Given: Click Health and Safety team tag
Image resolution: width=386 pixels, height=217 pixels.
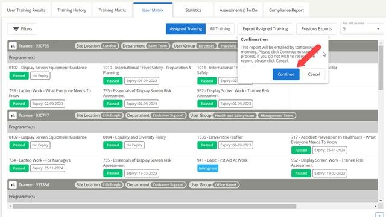Looking at the screenshot, I should [x=235, y=115].
